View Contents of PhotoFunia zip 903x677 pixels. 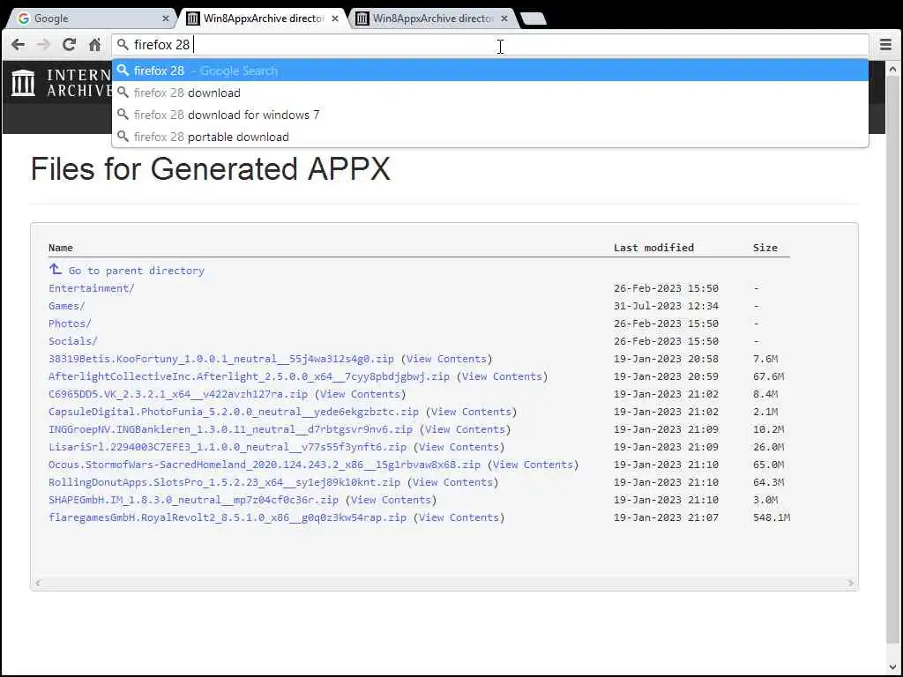coord(471,412)
